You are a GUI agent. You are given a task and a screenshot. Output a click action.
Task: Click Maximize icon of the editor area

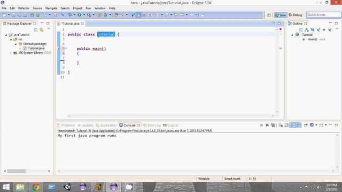coord(279,23)
